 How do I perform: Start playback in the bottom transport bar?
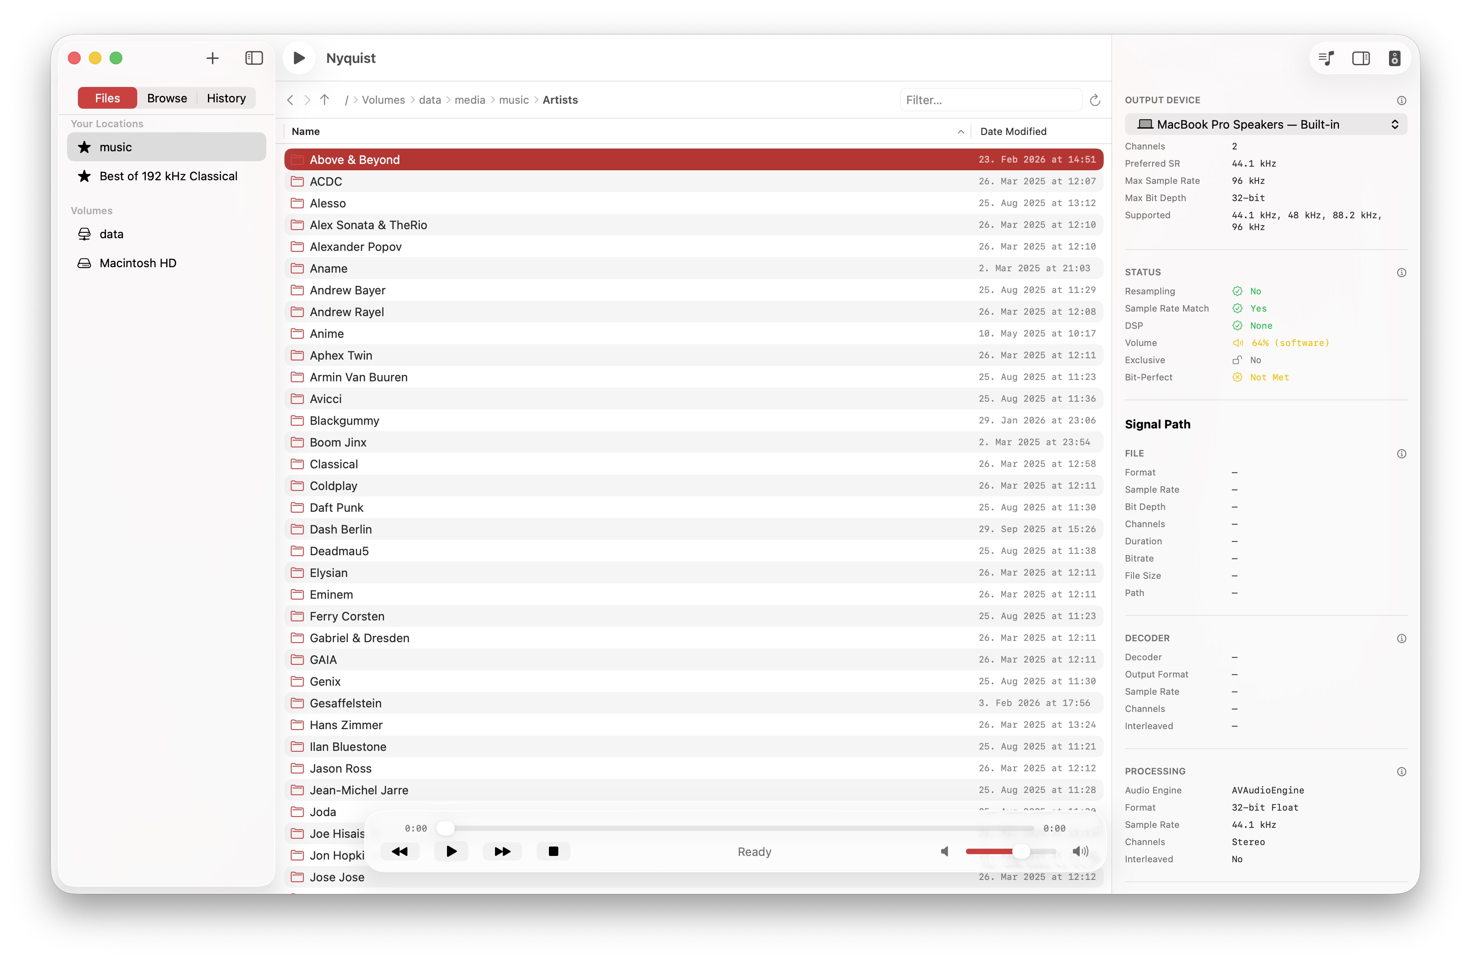(451, 851)
